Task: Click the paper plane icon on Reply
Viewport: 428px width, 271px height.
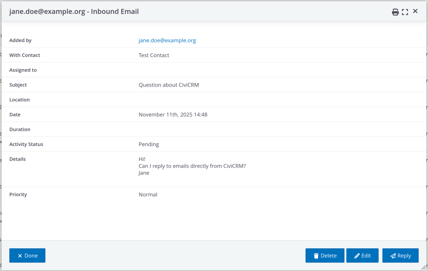Action: click(x=393, y=256)
